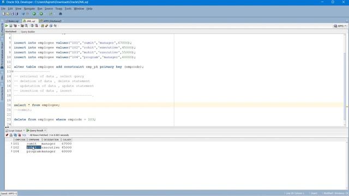Open the Window menu

click(79, 9)
